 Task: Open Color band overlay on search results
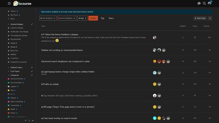[60, 118]
